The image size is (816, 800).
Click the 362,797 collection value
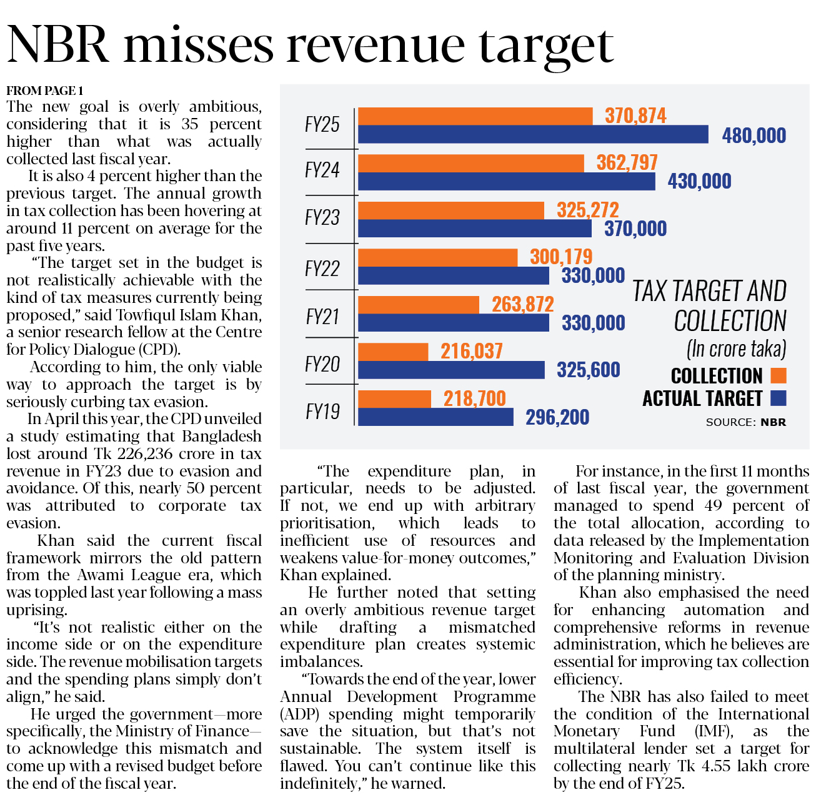(627, 163)
